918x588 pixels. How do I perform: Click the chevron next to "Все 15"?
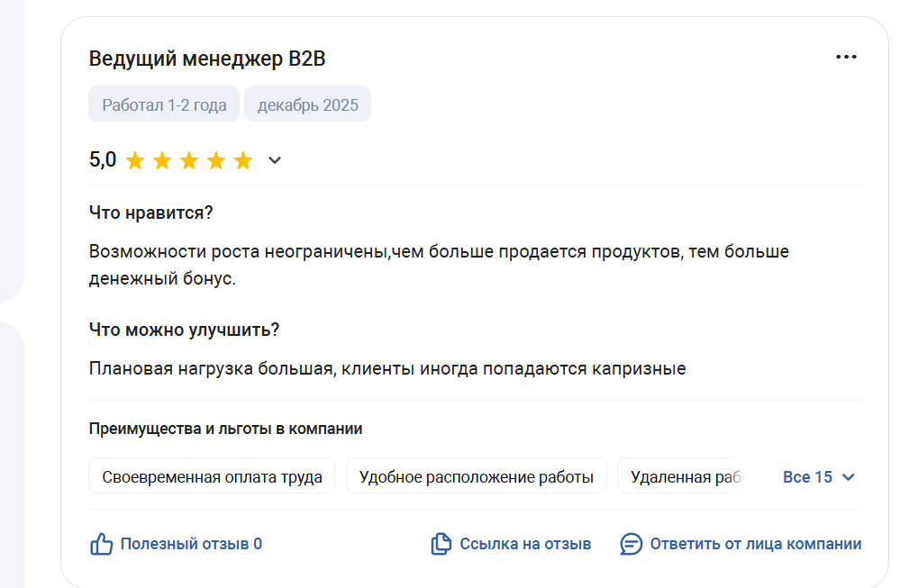click(848, 477)
